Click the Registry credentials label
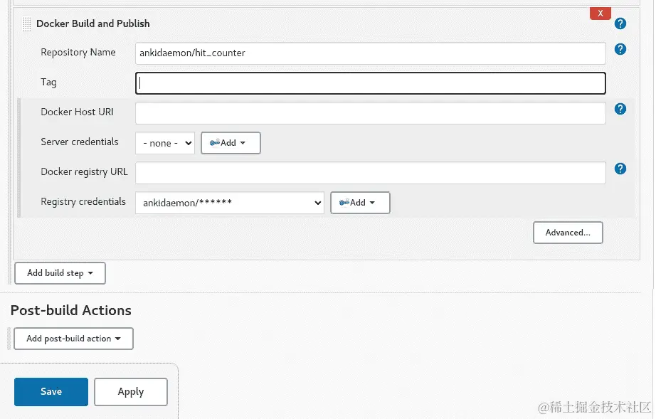The width and height of the screenshot is (656, 419). point(83,201)
